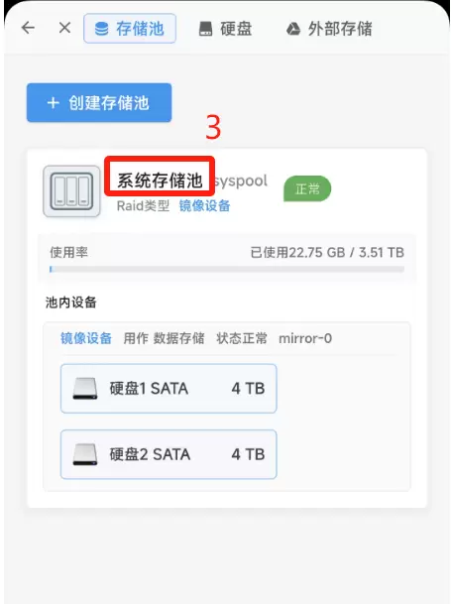Click the external storage drive icon
This screenshot has height=604, width=451.
point(293,29)
